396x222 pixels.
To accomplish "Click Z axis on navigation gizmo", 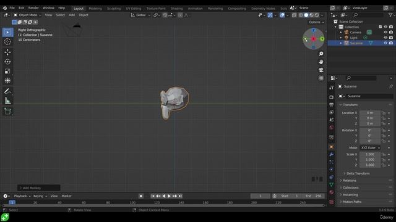I will [x=314, y=30].
